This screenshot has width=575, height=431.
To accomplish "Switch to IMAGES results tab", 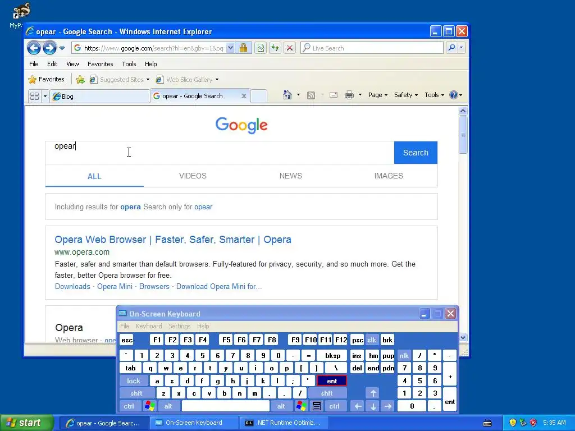I will pos(389,176).
